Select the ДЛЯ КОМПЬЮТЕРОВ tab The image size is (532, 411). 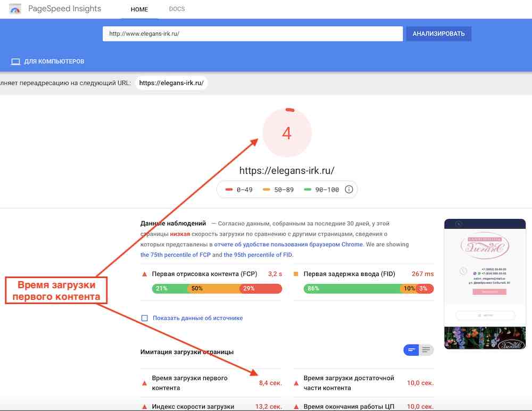click(x=47, y=61)
